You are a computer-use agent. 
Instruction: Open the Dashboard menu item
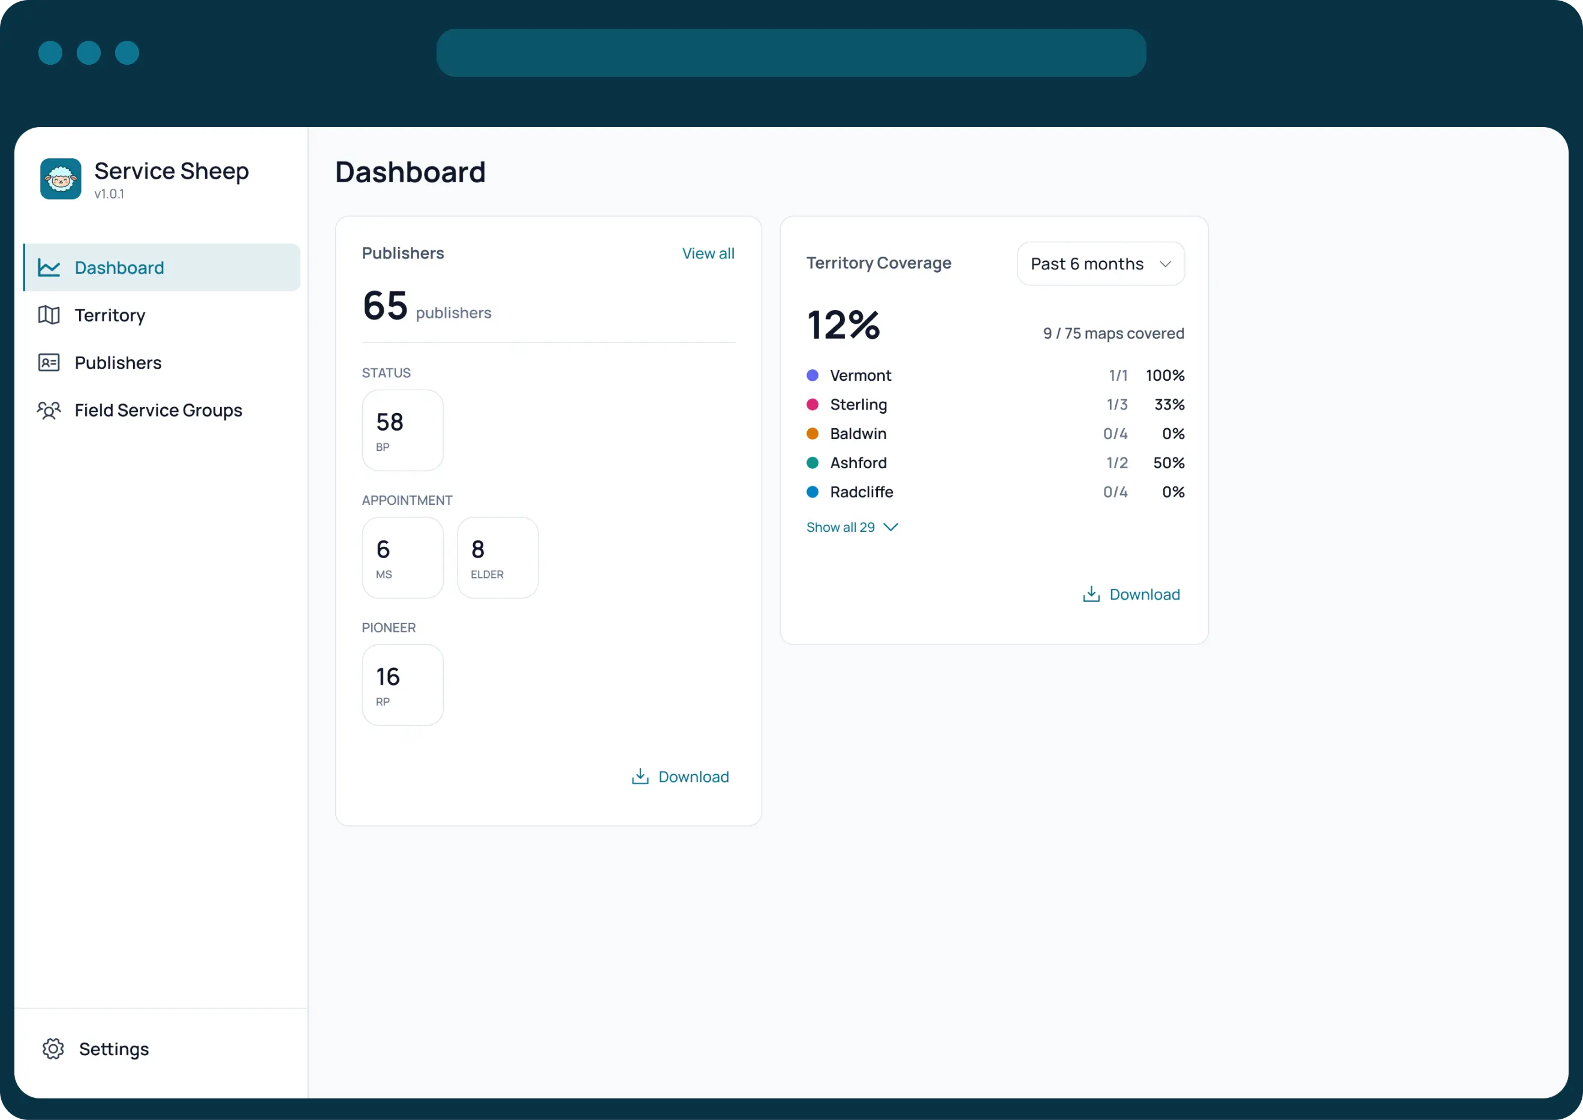pos(162,267)
